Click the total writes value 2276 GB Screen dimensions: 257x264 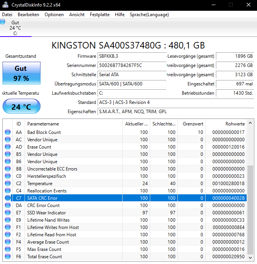235,65
